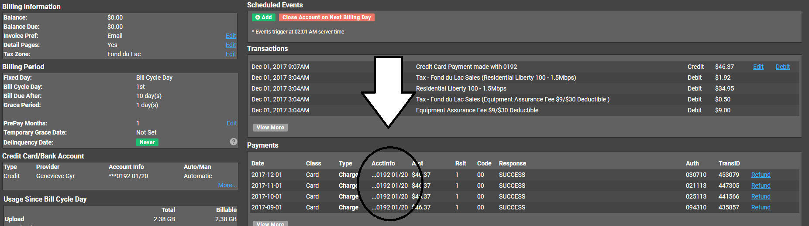Open More link under Credit Card/Bank Account

[x=227, y=185]
